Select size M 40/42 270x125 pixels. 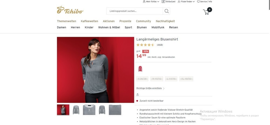click(x=157, y=79)
